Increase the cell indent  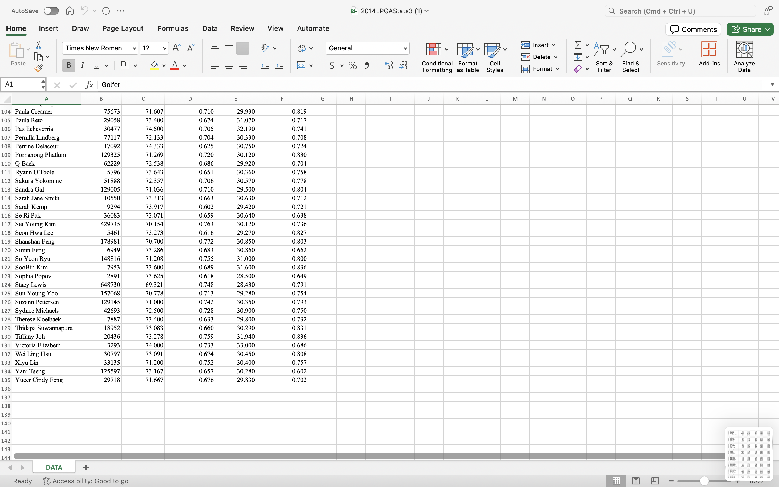[279, 65]
